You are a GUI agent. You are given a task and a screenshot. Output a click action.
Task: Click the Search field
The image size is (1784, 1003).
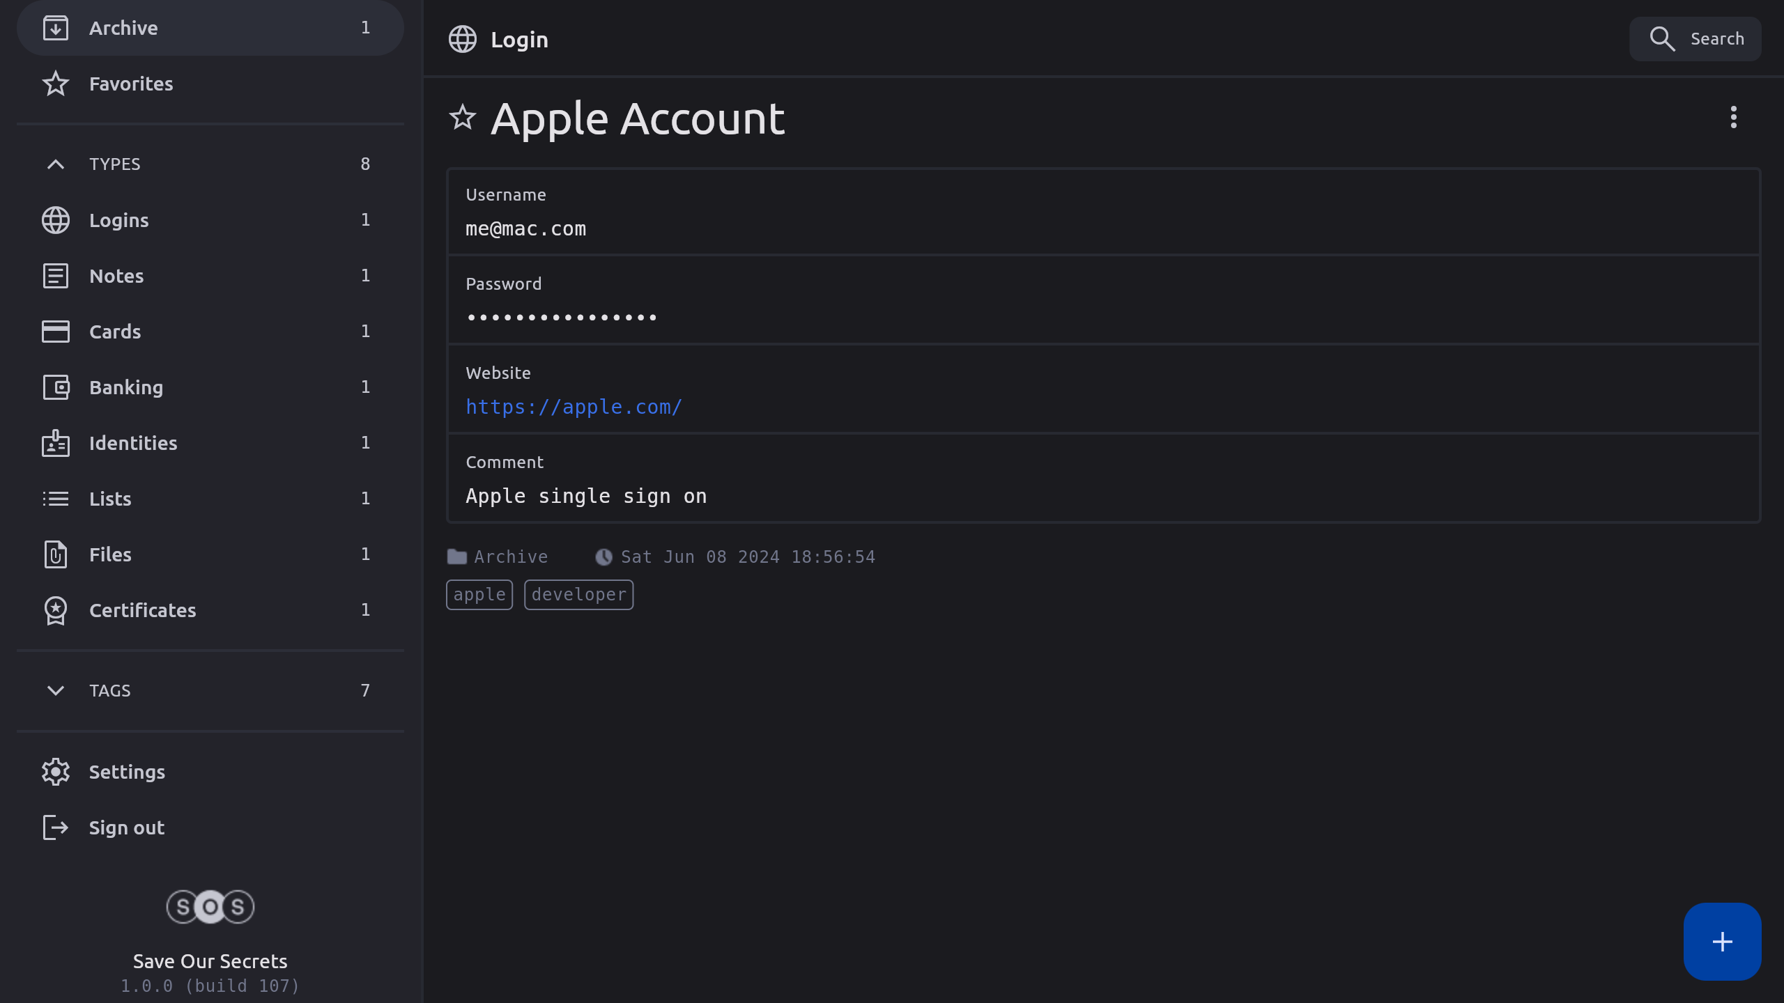coord(1695,39)
